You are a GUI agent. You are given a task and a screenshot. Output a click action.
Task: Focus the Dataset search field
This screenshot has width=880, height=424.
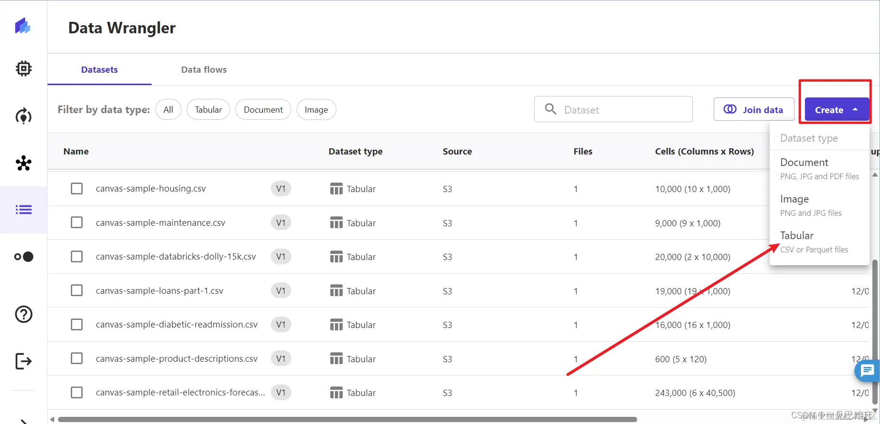click(x=613, y=109)
